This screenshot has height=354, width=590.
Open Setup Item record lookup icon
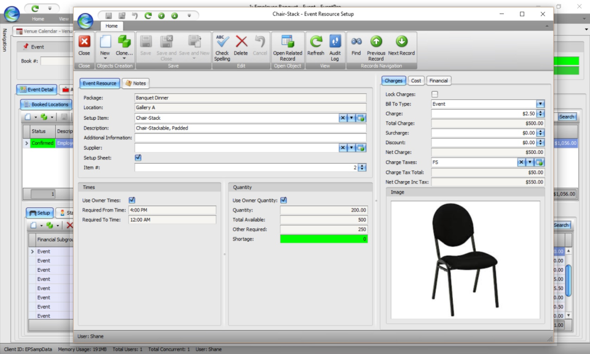[x=361, y=118]
